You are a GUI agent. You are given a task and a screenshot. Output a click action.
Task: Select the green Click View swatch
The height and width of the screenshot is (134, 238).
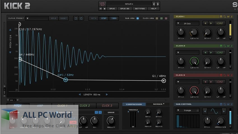click(x=162, y=19)
